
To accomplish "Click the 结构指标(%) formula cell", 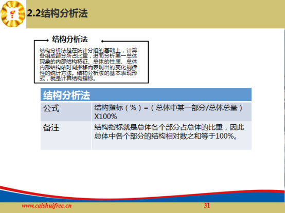I will (172, 112).
